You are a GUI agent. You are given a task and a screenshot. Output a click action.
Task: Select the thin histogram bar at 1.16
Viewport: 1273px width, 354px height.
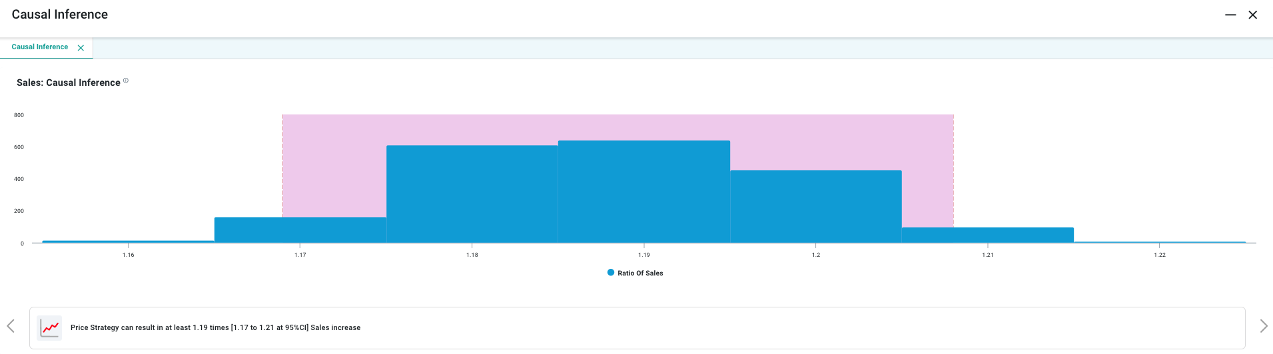tap(128, 242)
